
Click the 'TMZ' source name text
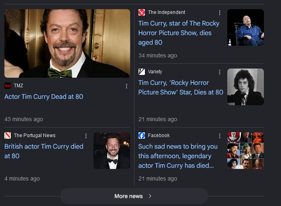pos(18,86)
